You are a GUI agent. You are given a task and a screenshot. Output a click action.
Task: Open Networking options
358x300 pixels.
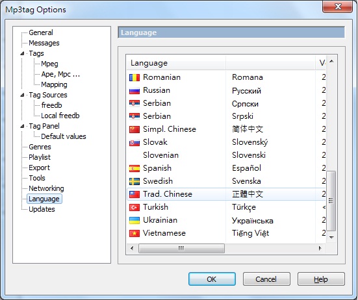[46, 188]
